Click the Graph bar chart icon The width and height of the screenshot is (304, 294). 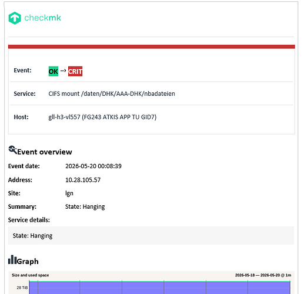12,259
